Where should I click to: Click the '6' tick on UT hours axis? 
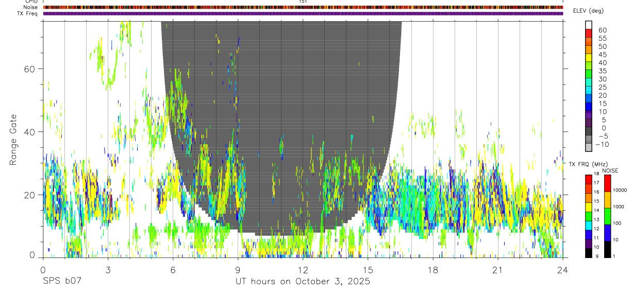(x=173, y=269)
